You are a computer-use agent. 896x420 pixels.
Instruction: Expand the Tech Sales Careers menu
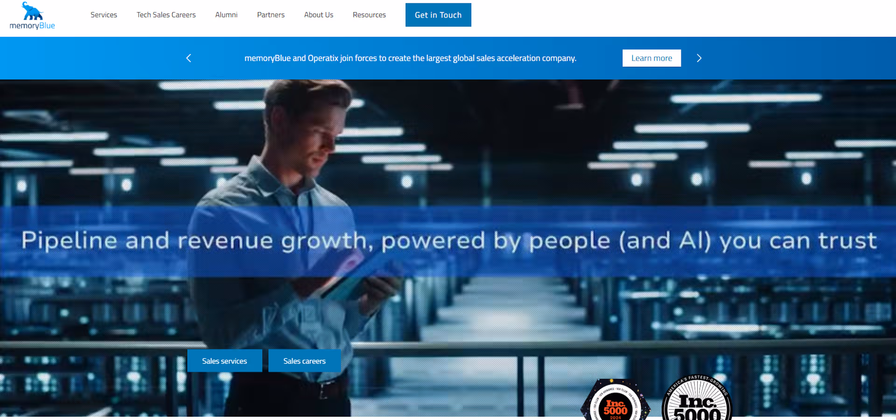click(x=166, y=15)
